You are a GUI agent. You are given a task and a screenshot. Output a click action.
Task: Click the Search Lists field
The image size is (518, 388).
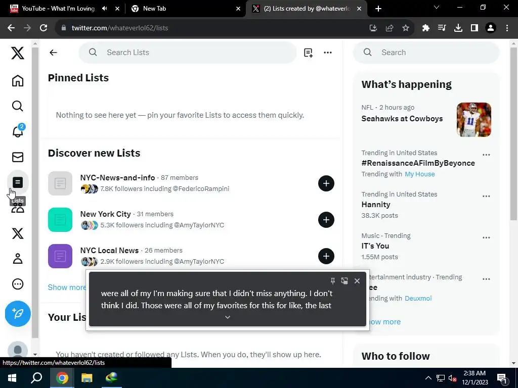pos(188,53)
